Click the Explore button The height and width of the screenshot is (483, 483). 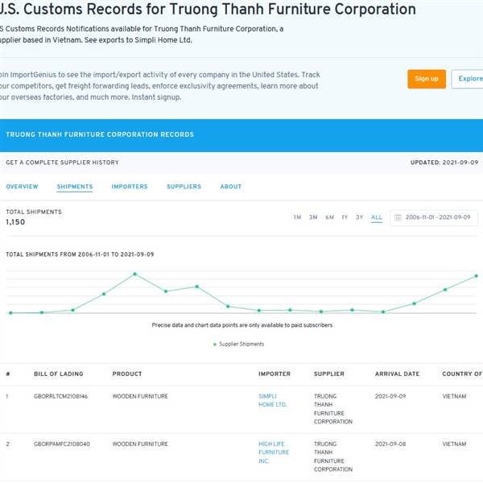pyautogui.click(x=469, y=79)
